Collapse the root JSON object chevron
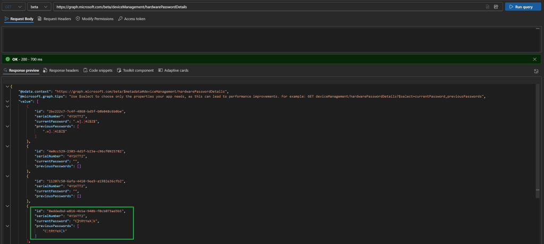This screenshot has width=544, height=244. [6, 86]
